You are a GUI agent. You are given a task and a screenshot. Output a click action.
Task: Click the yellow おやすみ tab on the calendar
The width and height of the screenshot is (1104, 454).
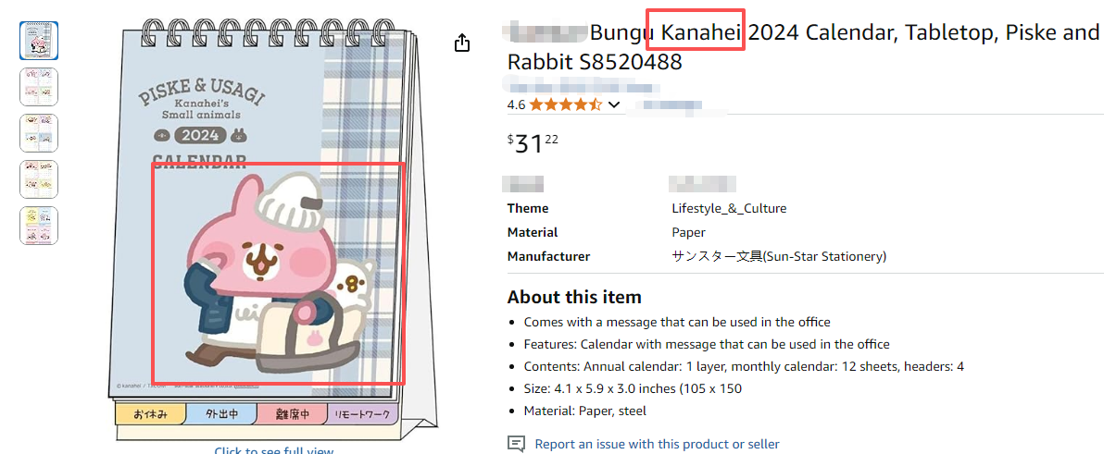click(150, 414)
